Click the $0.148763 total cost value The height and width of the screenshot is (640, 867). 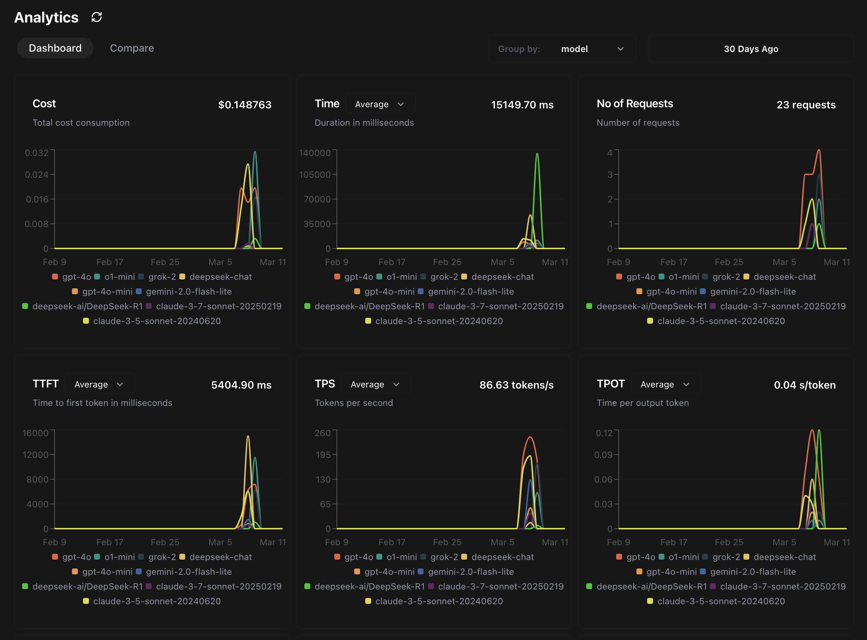[x=245, y=105]
